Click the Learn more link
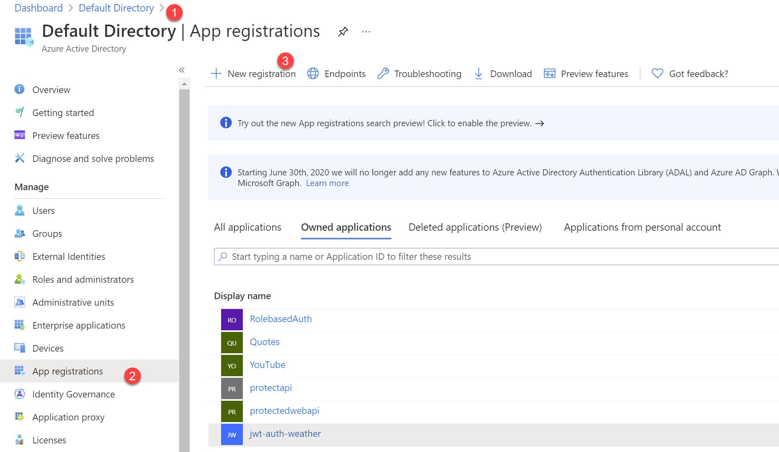The width and height of the screenshot is (779, 452). pyautogui.click(x=327, y=183)
